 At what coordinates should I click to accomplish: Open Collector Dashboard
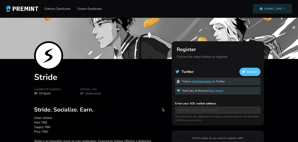57,9
